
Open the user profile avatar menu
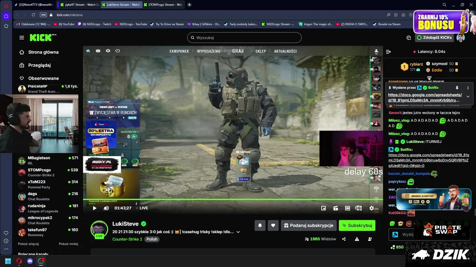coord(461,37)
